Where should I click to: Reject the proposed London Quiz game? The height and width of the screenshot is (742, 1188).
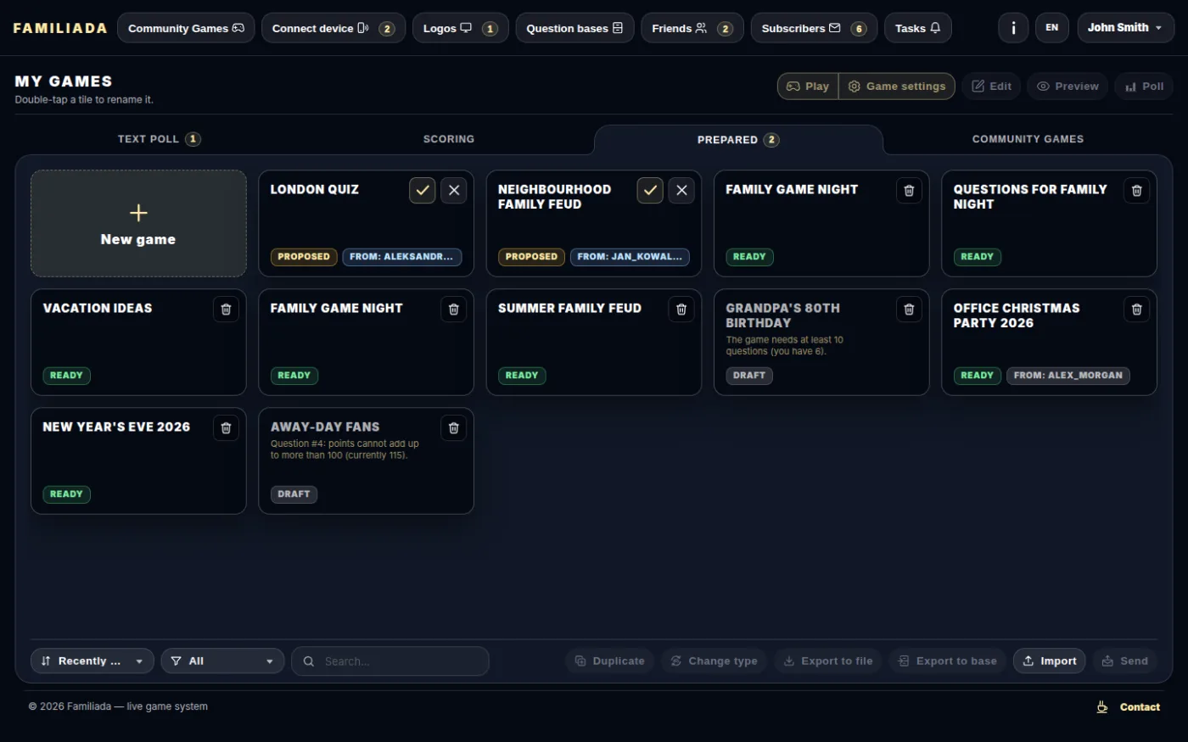454,190
